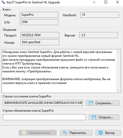
Task: Click the KeyST app icon in title bar
Action: click(3, 2)
